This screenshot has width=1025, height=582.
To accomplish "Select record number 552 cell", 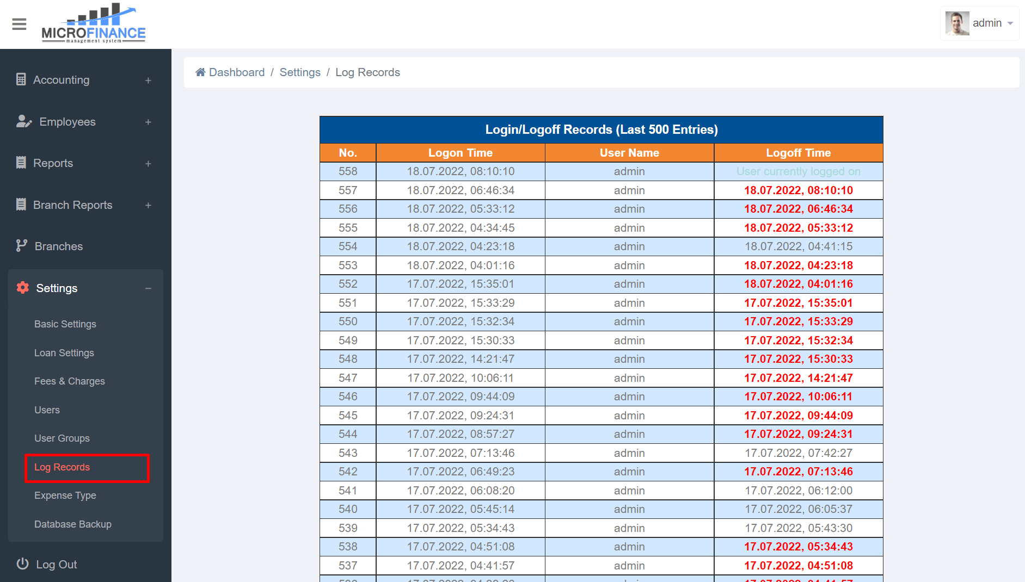I will (x=348, y=284).
